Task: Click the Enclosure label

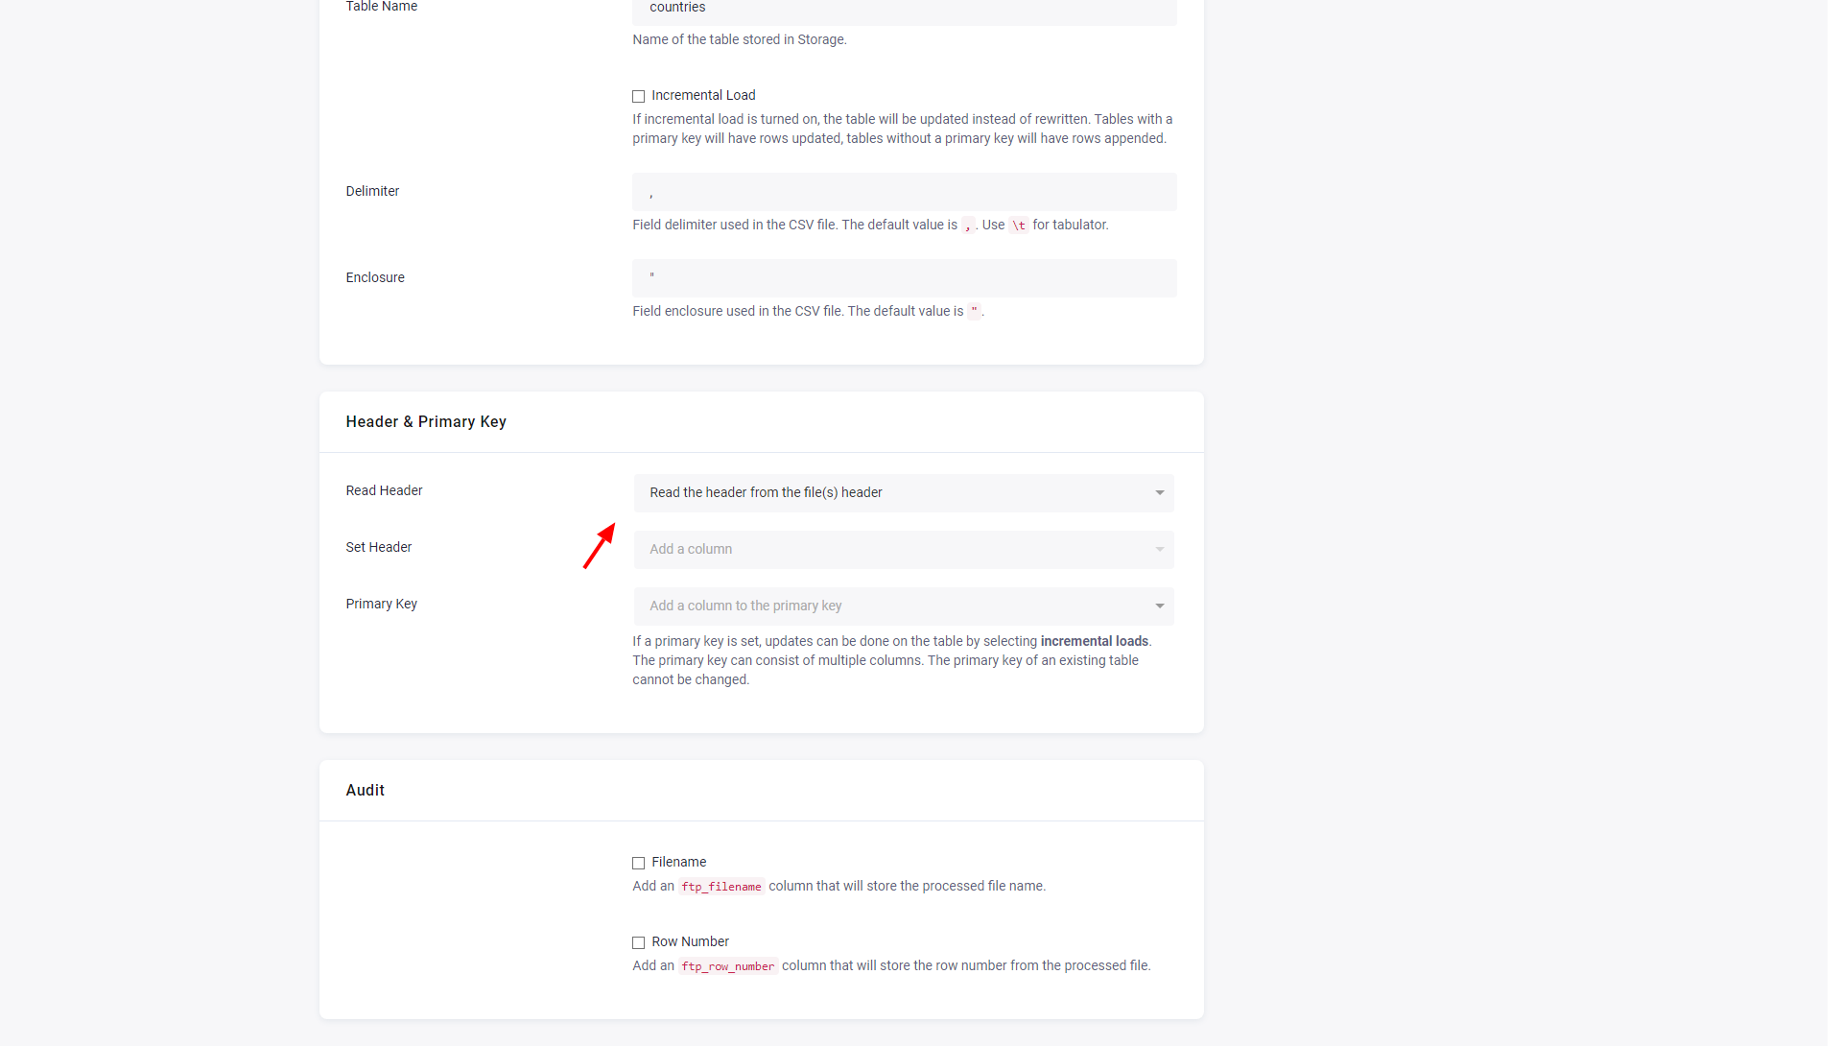Action: point(375,278)
